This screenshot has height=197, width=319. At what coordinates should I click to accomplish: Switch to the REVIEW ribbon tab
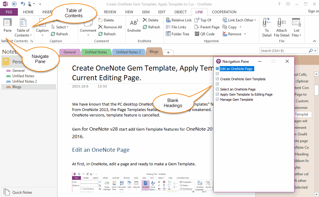pos(110,12)
